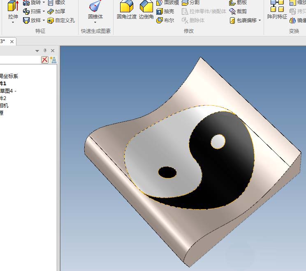Click the red X clear filter button

(x=45, y=60)
